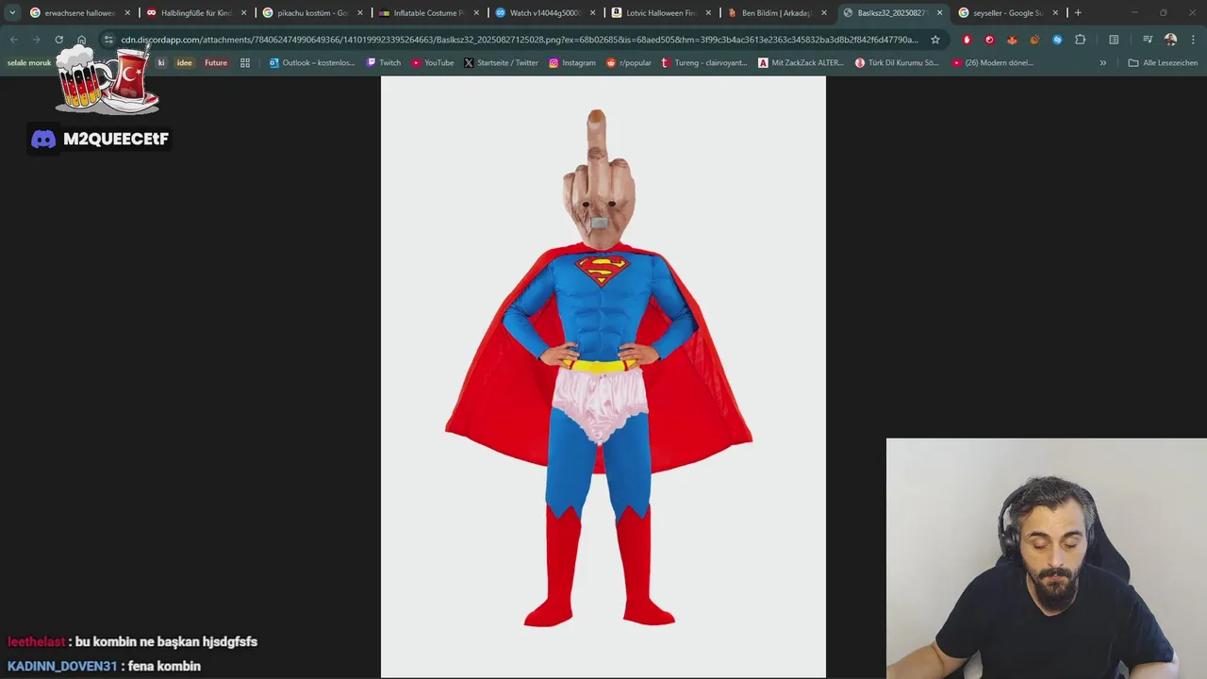Open the orange acorn extension icon

[1034, 40]
